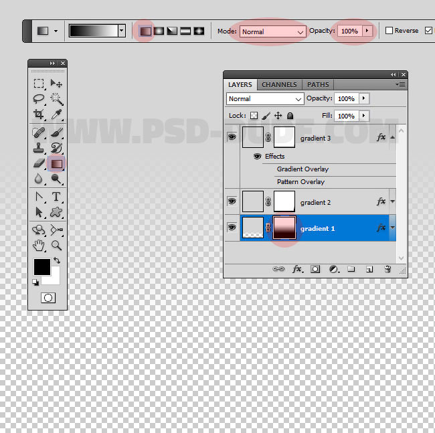Screen dimensions: 435x433
Task: Swap foreground and background colors
Action: point(57,260)
